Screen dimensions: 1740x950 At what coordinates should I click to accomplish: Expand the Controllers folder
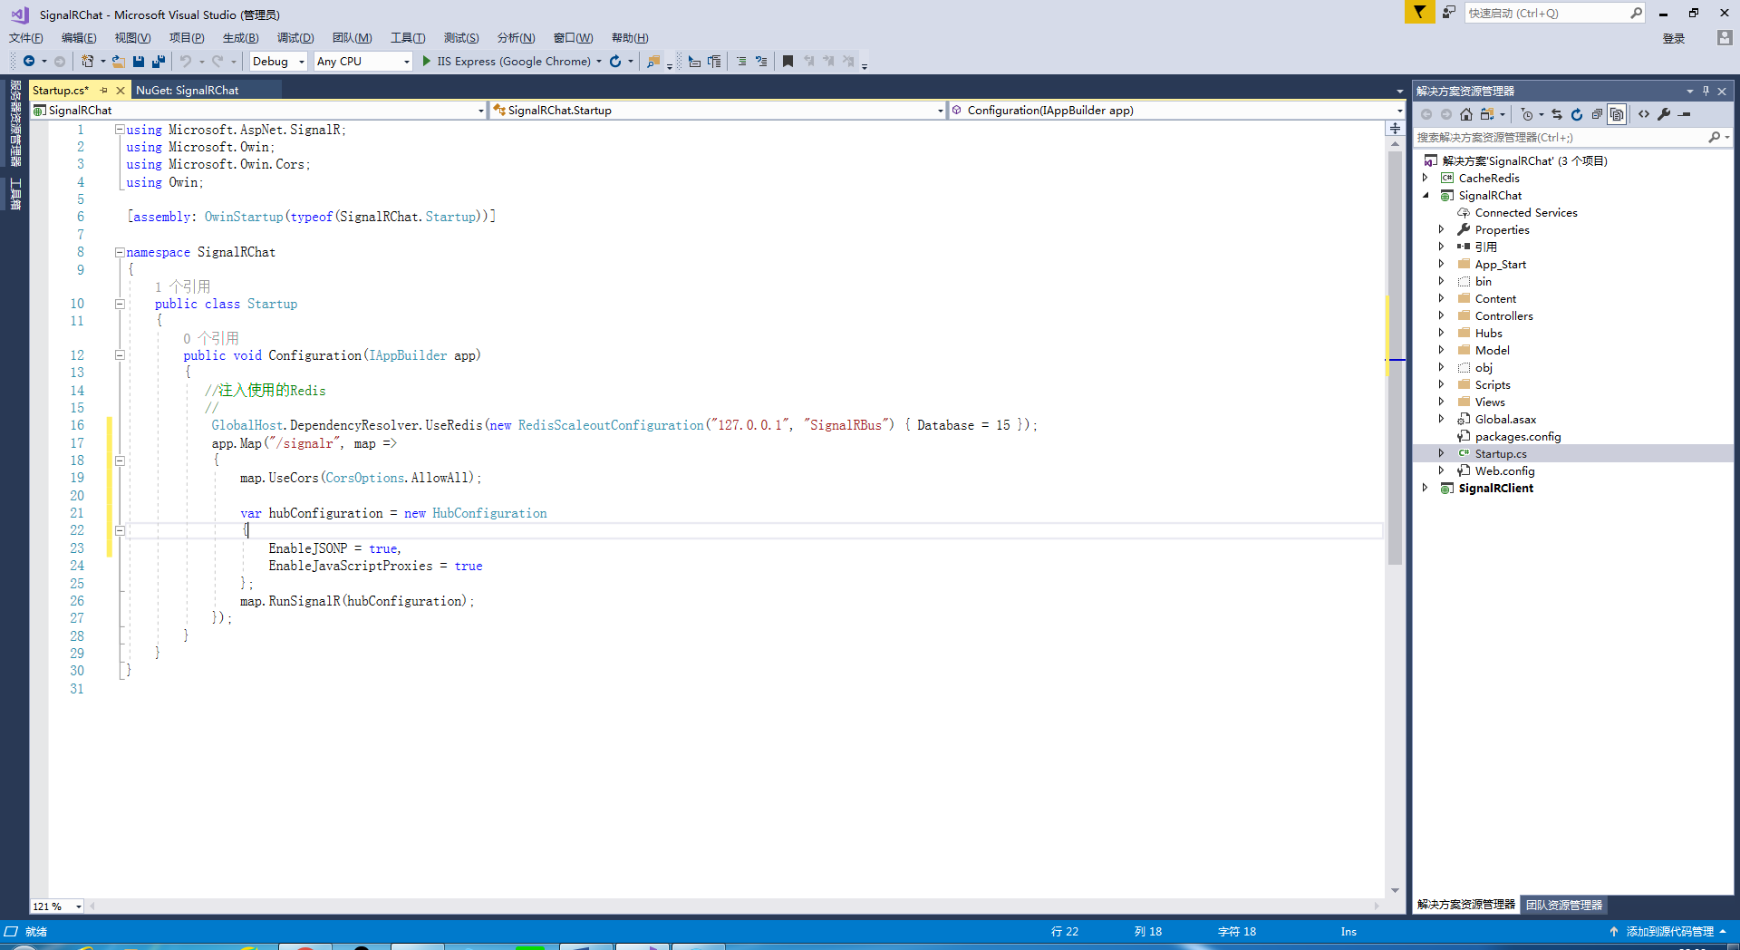1442,315
